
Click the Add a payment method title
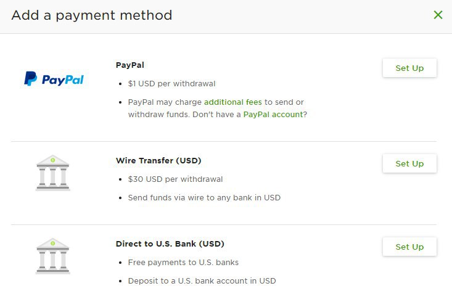(x=92, y=15)
